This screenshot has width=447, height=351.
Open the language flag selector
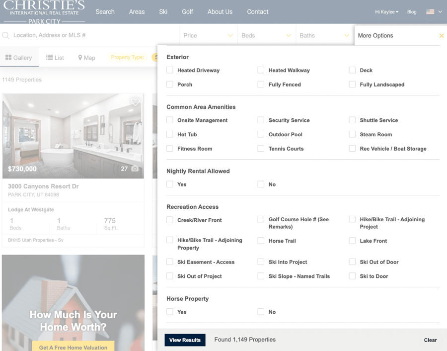click(x=434, y=10)
